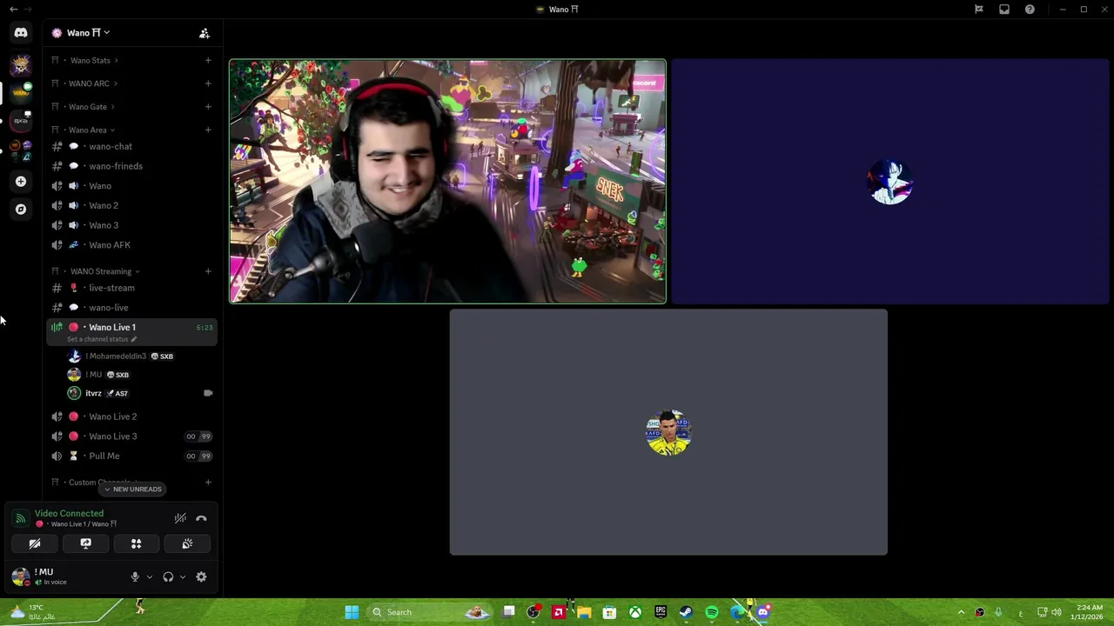Open soundboard button
Viewport: 1114px width, 626px height.
pyautogui.click(x=187, y=544)
